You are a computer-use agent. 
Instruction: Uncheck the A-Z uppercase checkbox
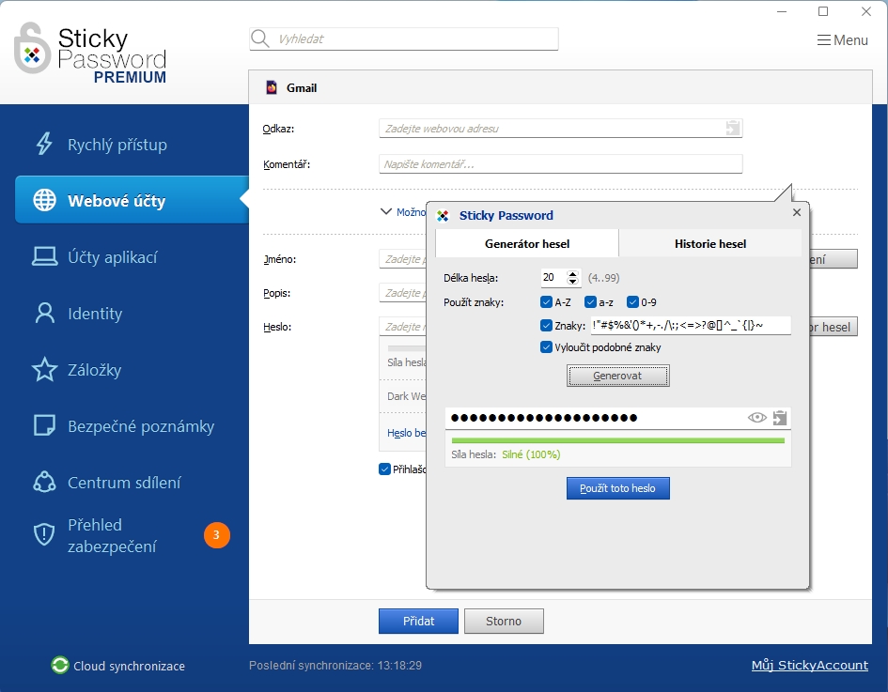point(546,302)
